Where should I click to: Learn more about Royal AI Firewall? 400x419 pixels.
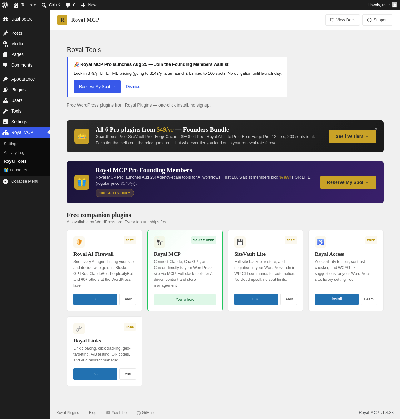[x=127, y=299]
